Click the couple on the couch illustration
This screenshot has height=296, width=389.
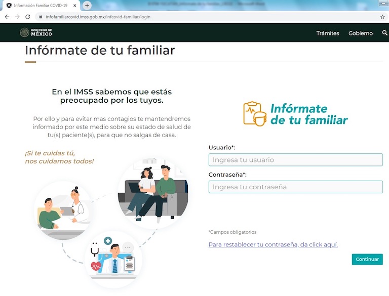tap(153, 193)
